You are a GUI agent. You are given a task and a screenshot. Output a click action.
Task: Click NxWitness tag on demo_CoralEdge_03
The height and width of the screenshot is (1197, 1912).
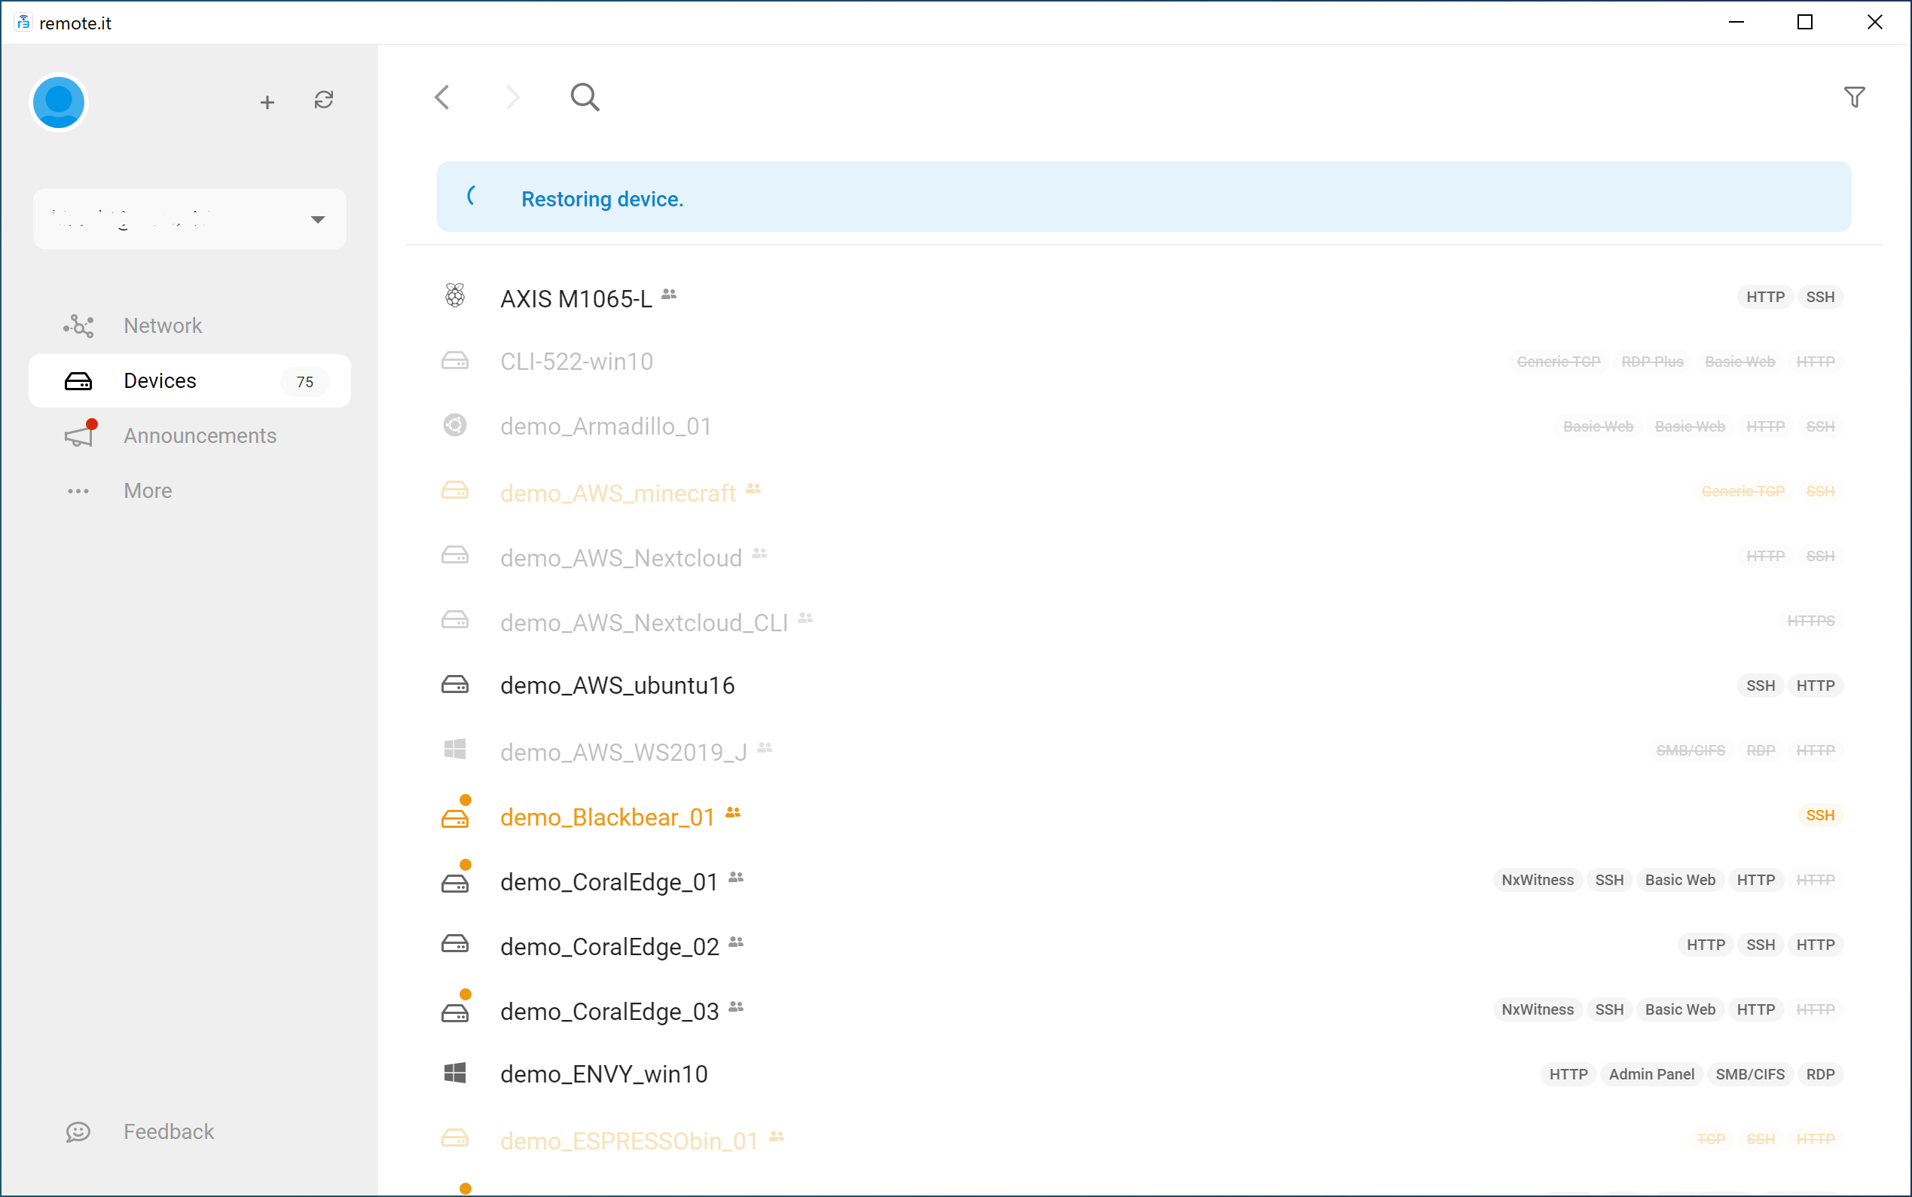point(1538,1010)
